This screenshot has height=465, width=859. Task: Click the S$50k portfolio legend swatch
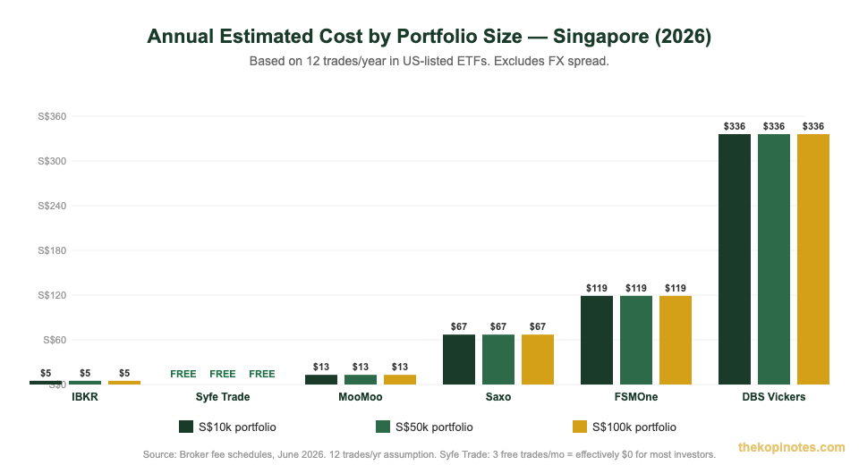point(383,427)
